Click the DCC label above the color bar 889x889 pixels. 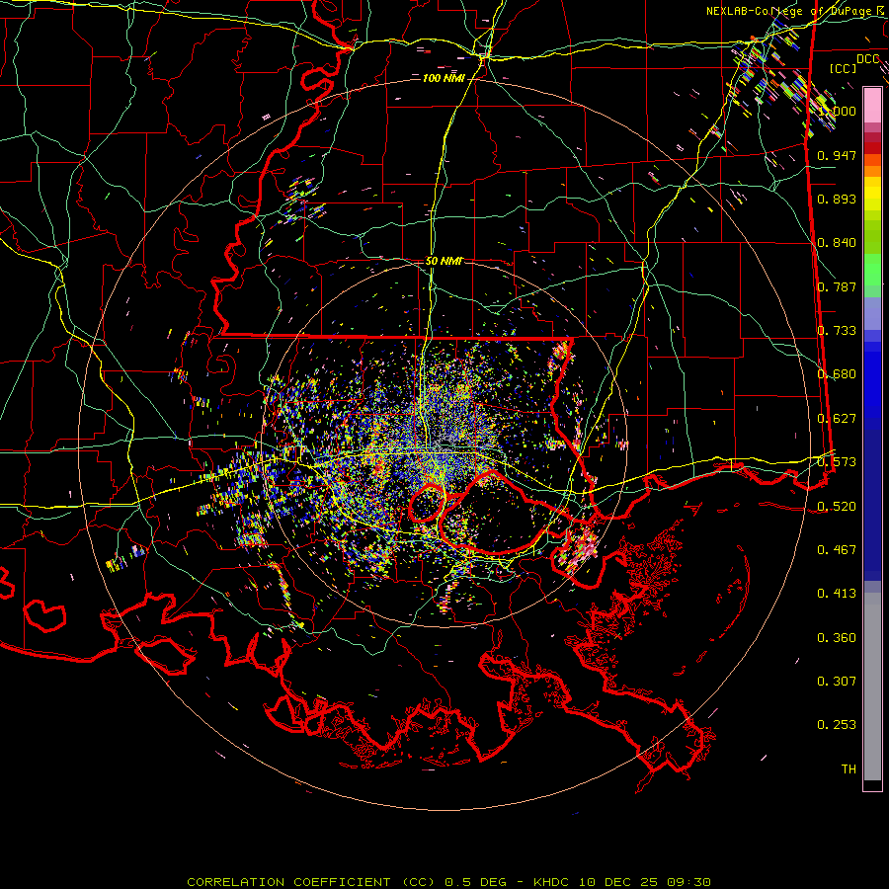coord(868,59)
